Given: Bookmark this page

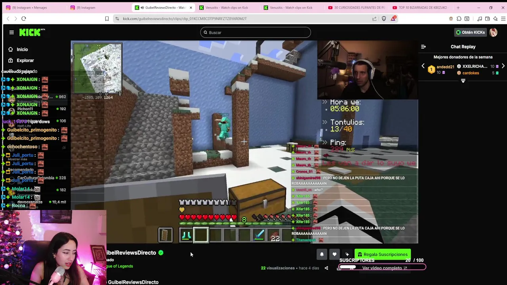Looking at the screenshot, I should coord(107,19).
